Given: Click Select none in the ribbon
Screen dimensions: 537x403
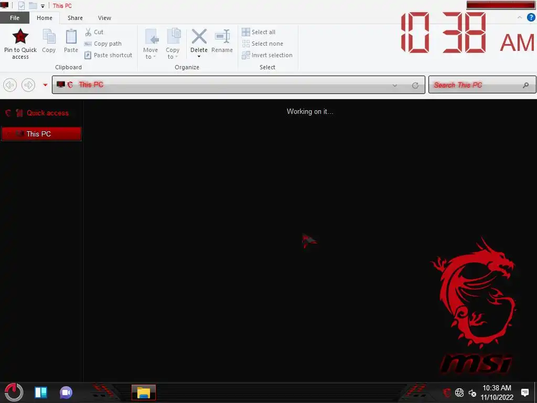Looking at the screenshot, I should point(263,44).
